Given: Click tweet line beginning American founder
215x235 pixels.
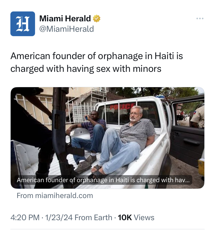Looking at the screenshot, I should point(97,56).
